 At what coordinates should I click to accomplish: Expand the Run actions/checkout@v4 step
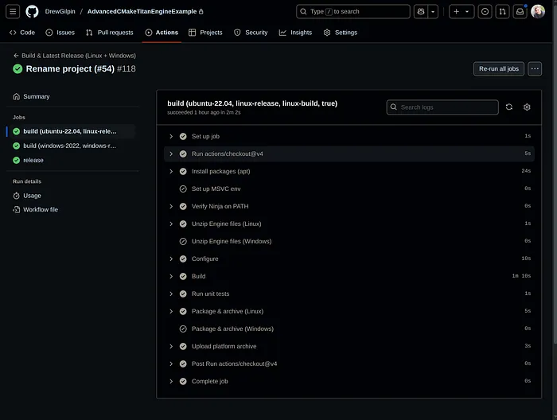click(x=349, y=154)
